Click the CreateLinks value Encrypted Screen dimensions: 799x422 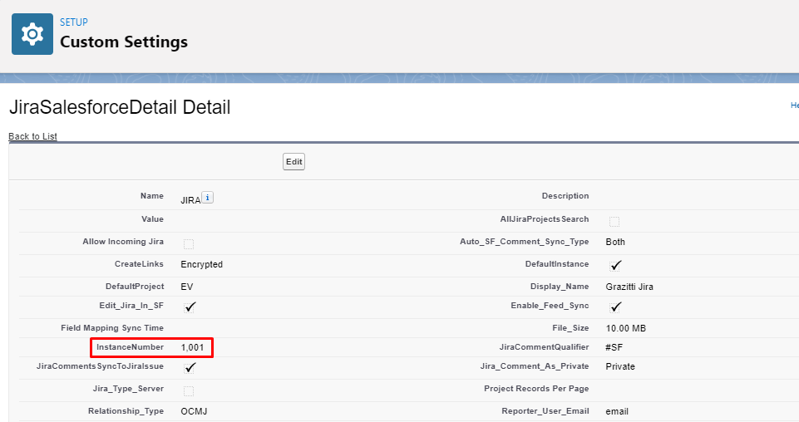[202, 264]
